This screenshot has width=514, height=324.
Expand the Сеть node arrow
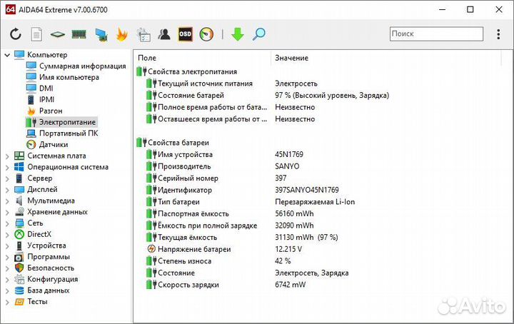click(7, 223)
